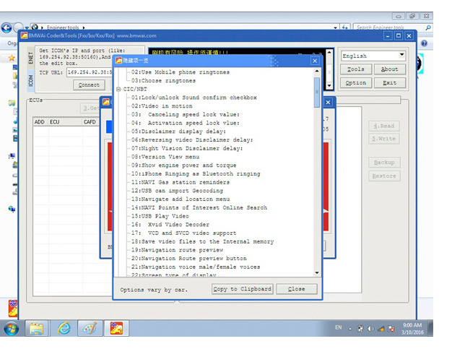
Task: Switch to the ENET tab
Action: pyautogui.click(x=30, y=59)
